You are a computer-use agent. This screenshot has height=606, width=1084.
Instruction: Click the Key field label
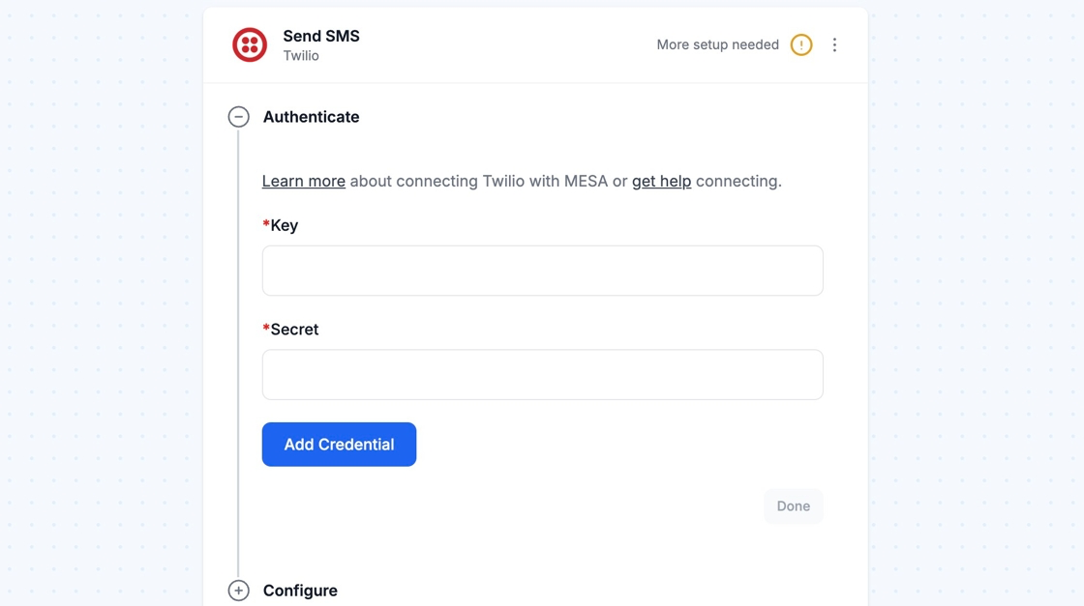click(x=284, y=225)
